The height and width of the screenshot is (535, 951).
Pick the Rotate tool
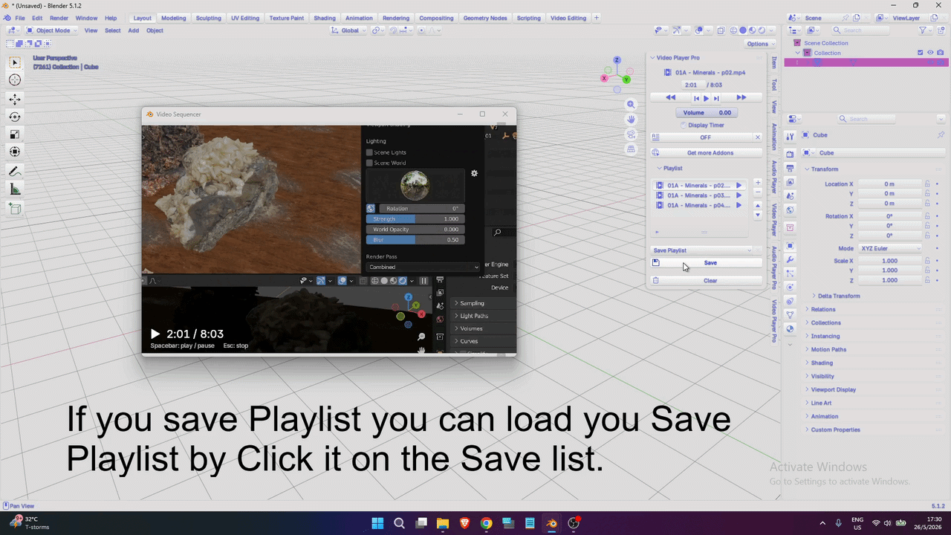(x=15, y=117)
